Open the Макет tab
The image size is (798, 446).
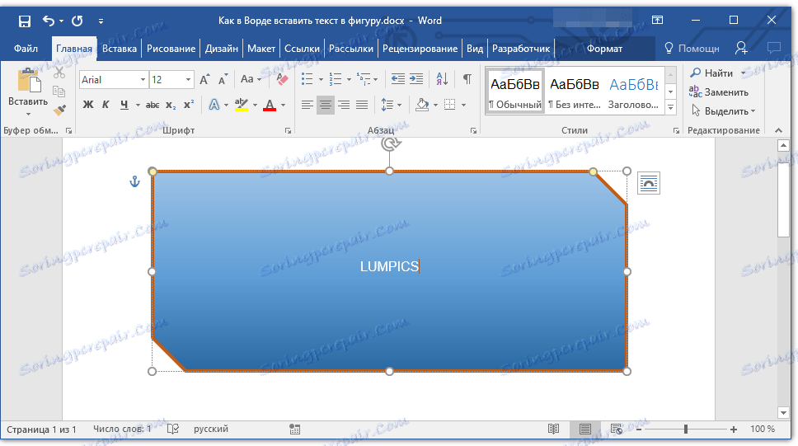[x=261, y=49]
